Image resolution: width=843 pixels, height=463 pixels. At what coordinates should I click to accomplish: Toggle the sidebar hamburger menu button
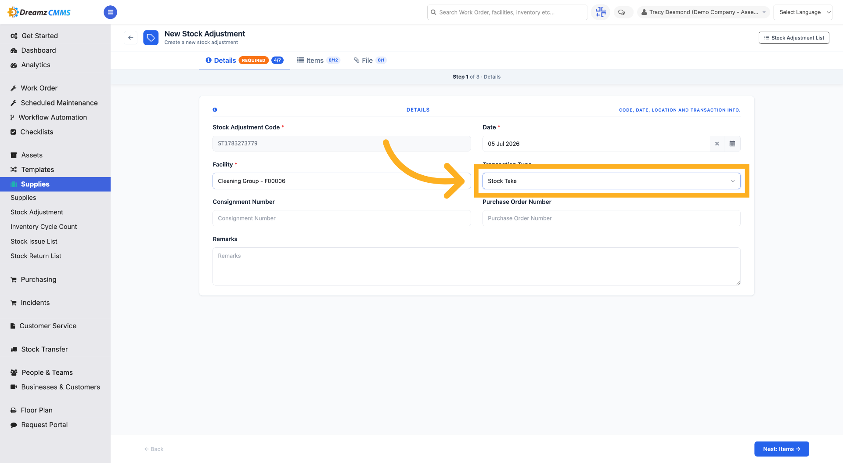[110, 12]
